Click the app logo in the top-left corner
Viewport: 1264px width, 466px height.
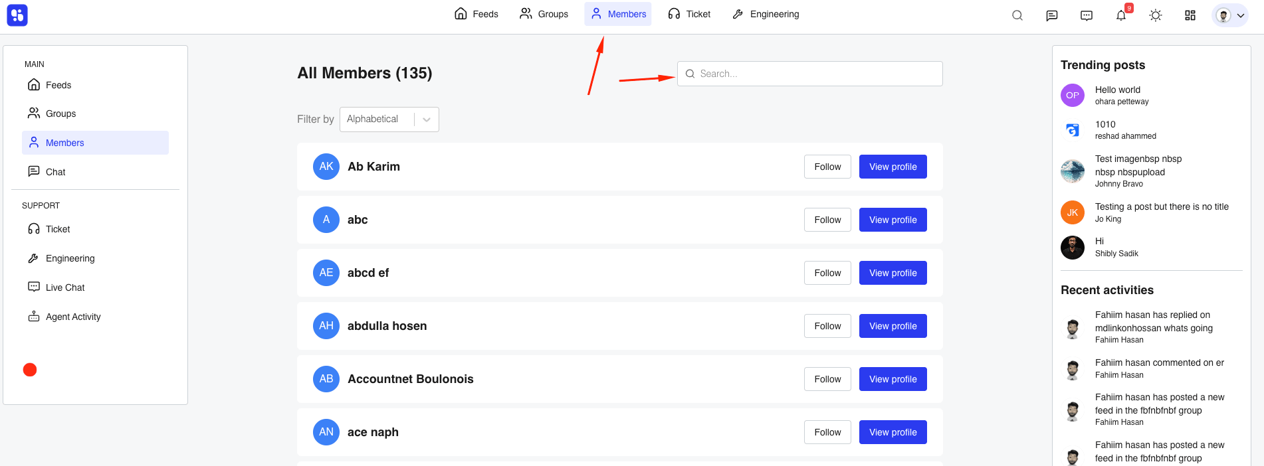pyautogui.click(x=17, y=15)
